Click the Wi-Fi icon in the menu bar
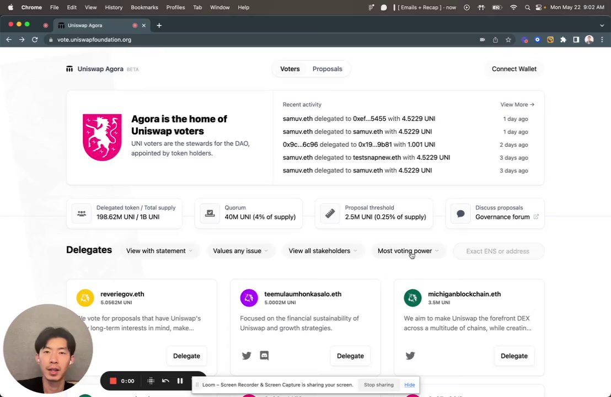This screenshot has height=397, width=611. pyautogui.click(x=513, y=7)
